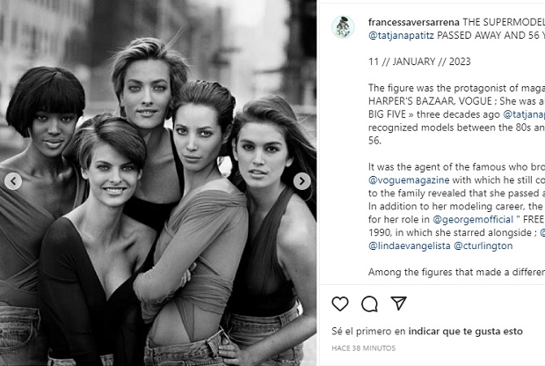Open the @tatjanapatitz mention after 'three decades ago'
The image size is (545, 366).
click(x=524, y=114)
